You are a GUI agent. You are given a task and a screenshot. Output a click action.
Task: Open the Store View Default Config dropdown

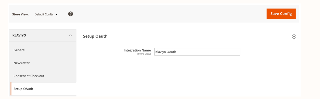pos(46,14)
